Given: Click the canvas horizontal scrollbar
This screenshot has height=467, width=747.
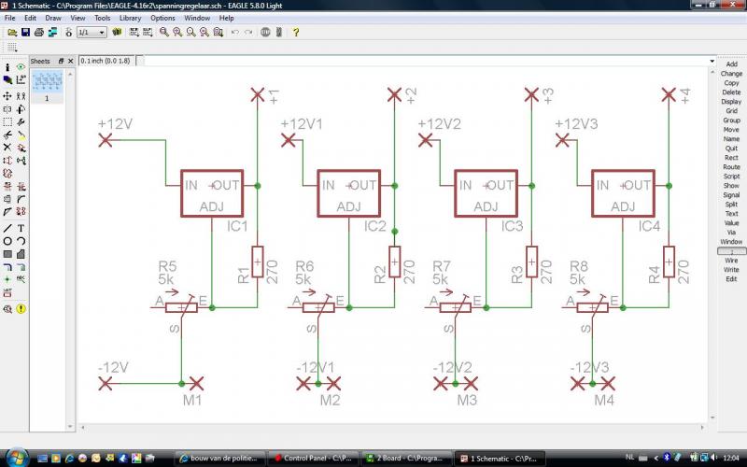Looking at the screenshot, I should [x=393, y=428].
